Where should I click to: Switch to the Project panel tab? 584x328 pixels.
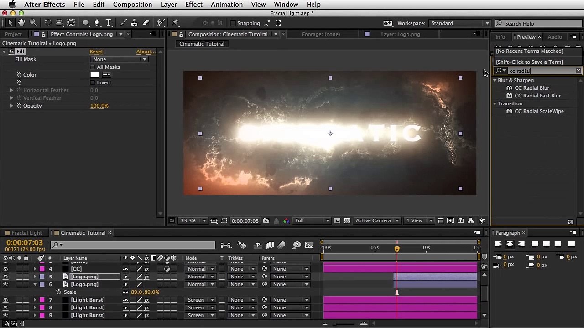pos(13,34)
